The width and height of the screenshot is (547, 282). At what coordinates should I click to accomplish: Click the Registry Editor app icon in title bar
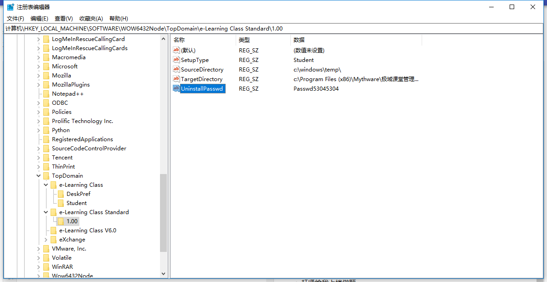[x=10, y=7]
